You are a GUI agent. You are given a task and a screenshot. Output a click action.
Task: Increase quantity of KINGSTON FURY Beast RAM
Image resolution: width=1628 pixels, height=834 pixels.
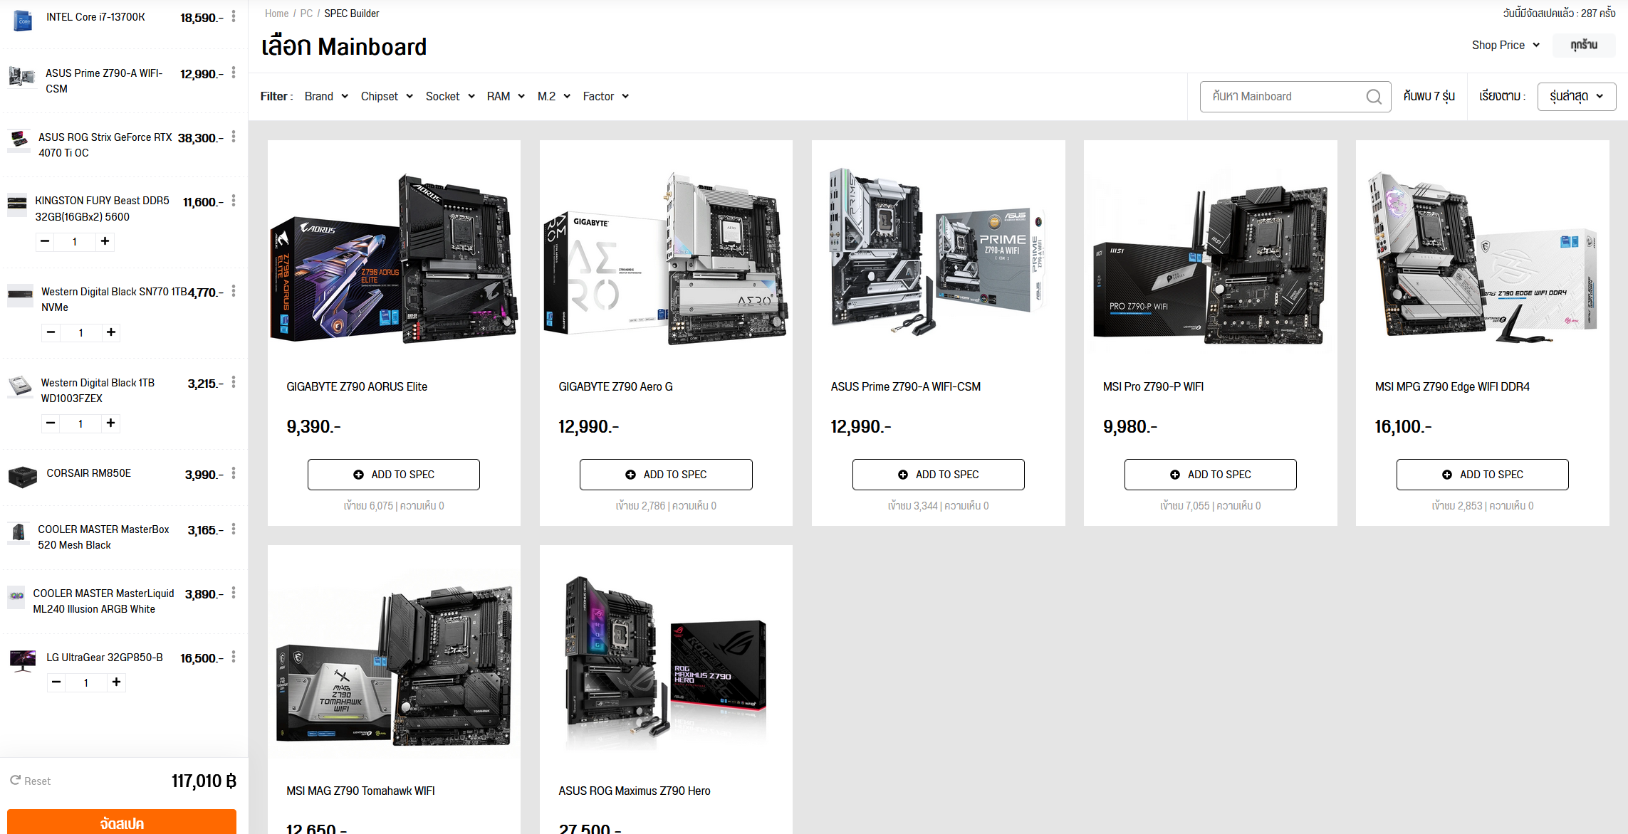105,241
